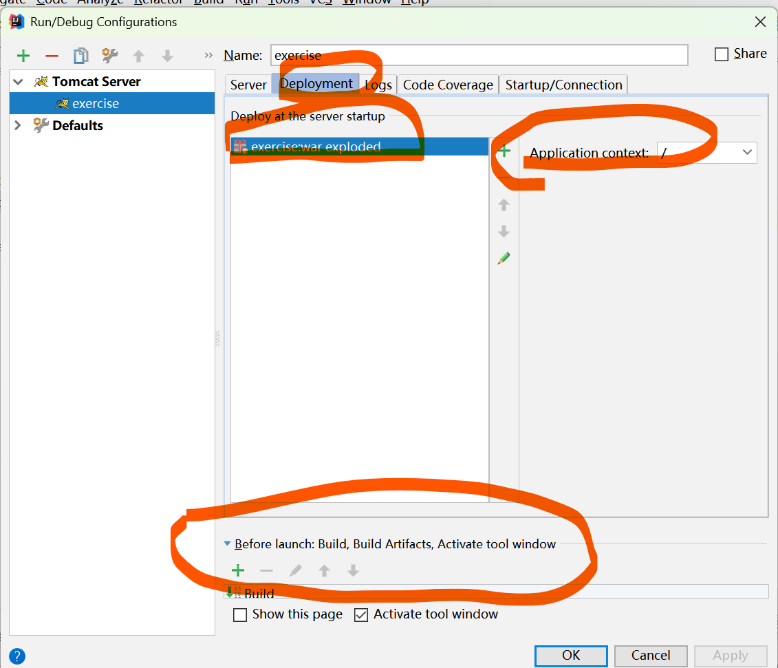
Task: Toggle the Share checkbox
Action: 722,54
